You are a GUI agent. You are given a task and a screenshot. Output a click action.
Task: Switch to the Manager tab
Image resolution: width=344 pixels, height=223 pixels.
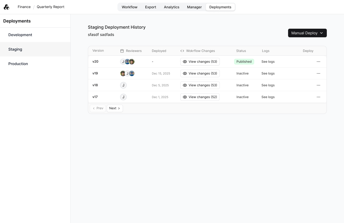(x=194, y=7)
